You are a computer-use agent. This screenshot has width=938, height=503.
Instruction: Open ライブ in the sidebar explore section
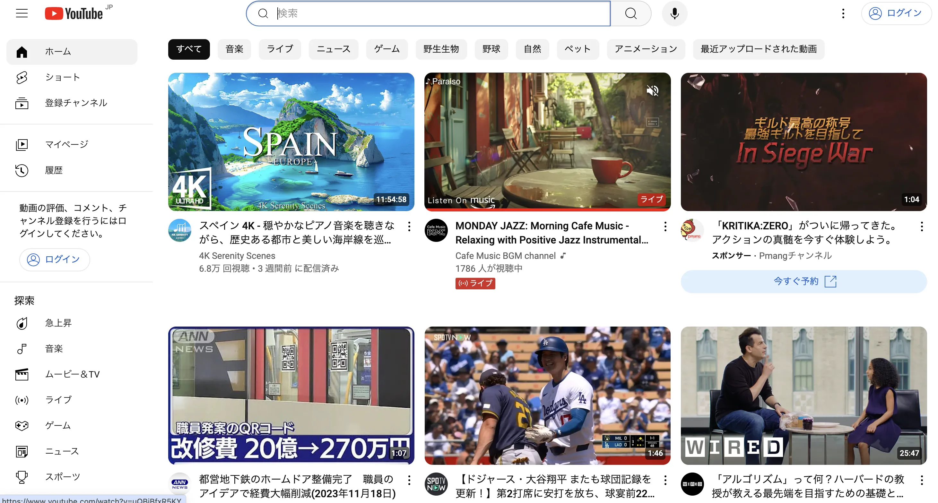(x=72, y=400)
